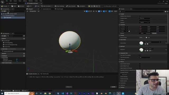Image resolution: width=169 pixels, height=95 pixels.
Task: Open the Location type dropdown
Action: 124,27
